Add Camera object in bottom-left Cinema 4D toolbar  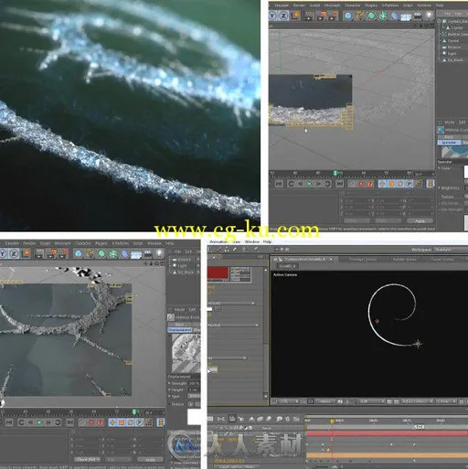(x=148, y=253)
